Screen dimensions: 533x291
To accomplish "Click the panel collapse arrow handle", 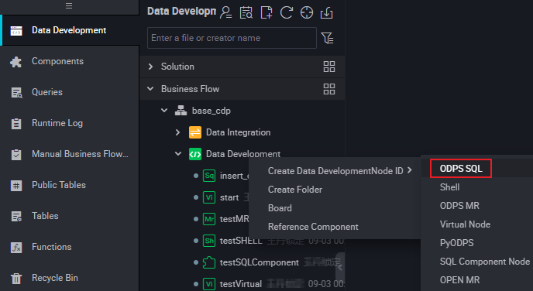I will click(x=340, y=268).
